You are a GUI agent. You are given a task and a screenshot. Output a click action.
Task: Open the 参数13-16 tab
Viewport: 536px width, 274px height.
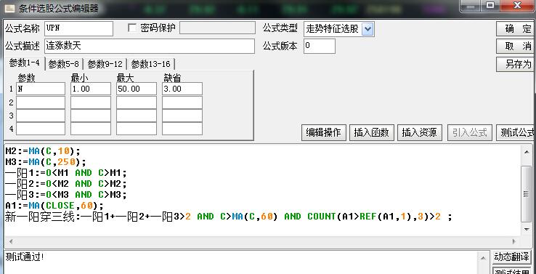point(151,64)
